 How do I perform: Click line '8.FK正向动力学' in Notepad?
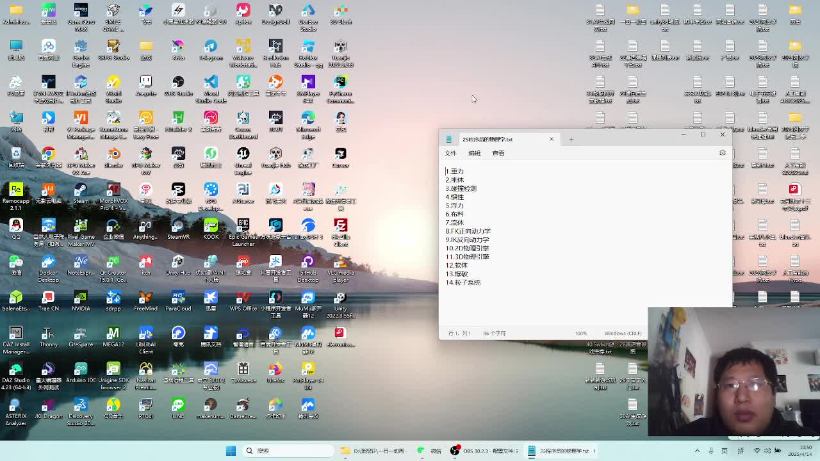(468, 231)
